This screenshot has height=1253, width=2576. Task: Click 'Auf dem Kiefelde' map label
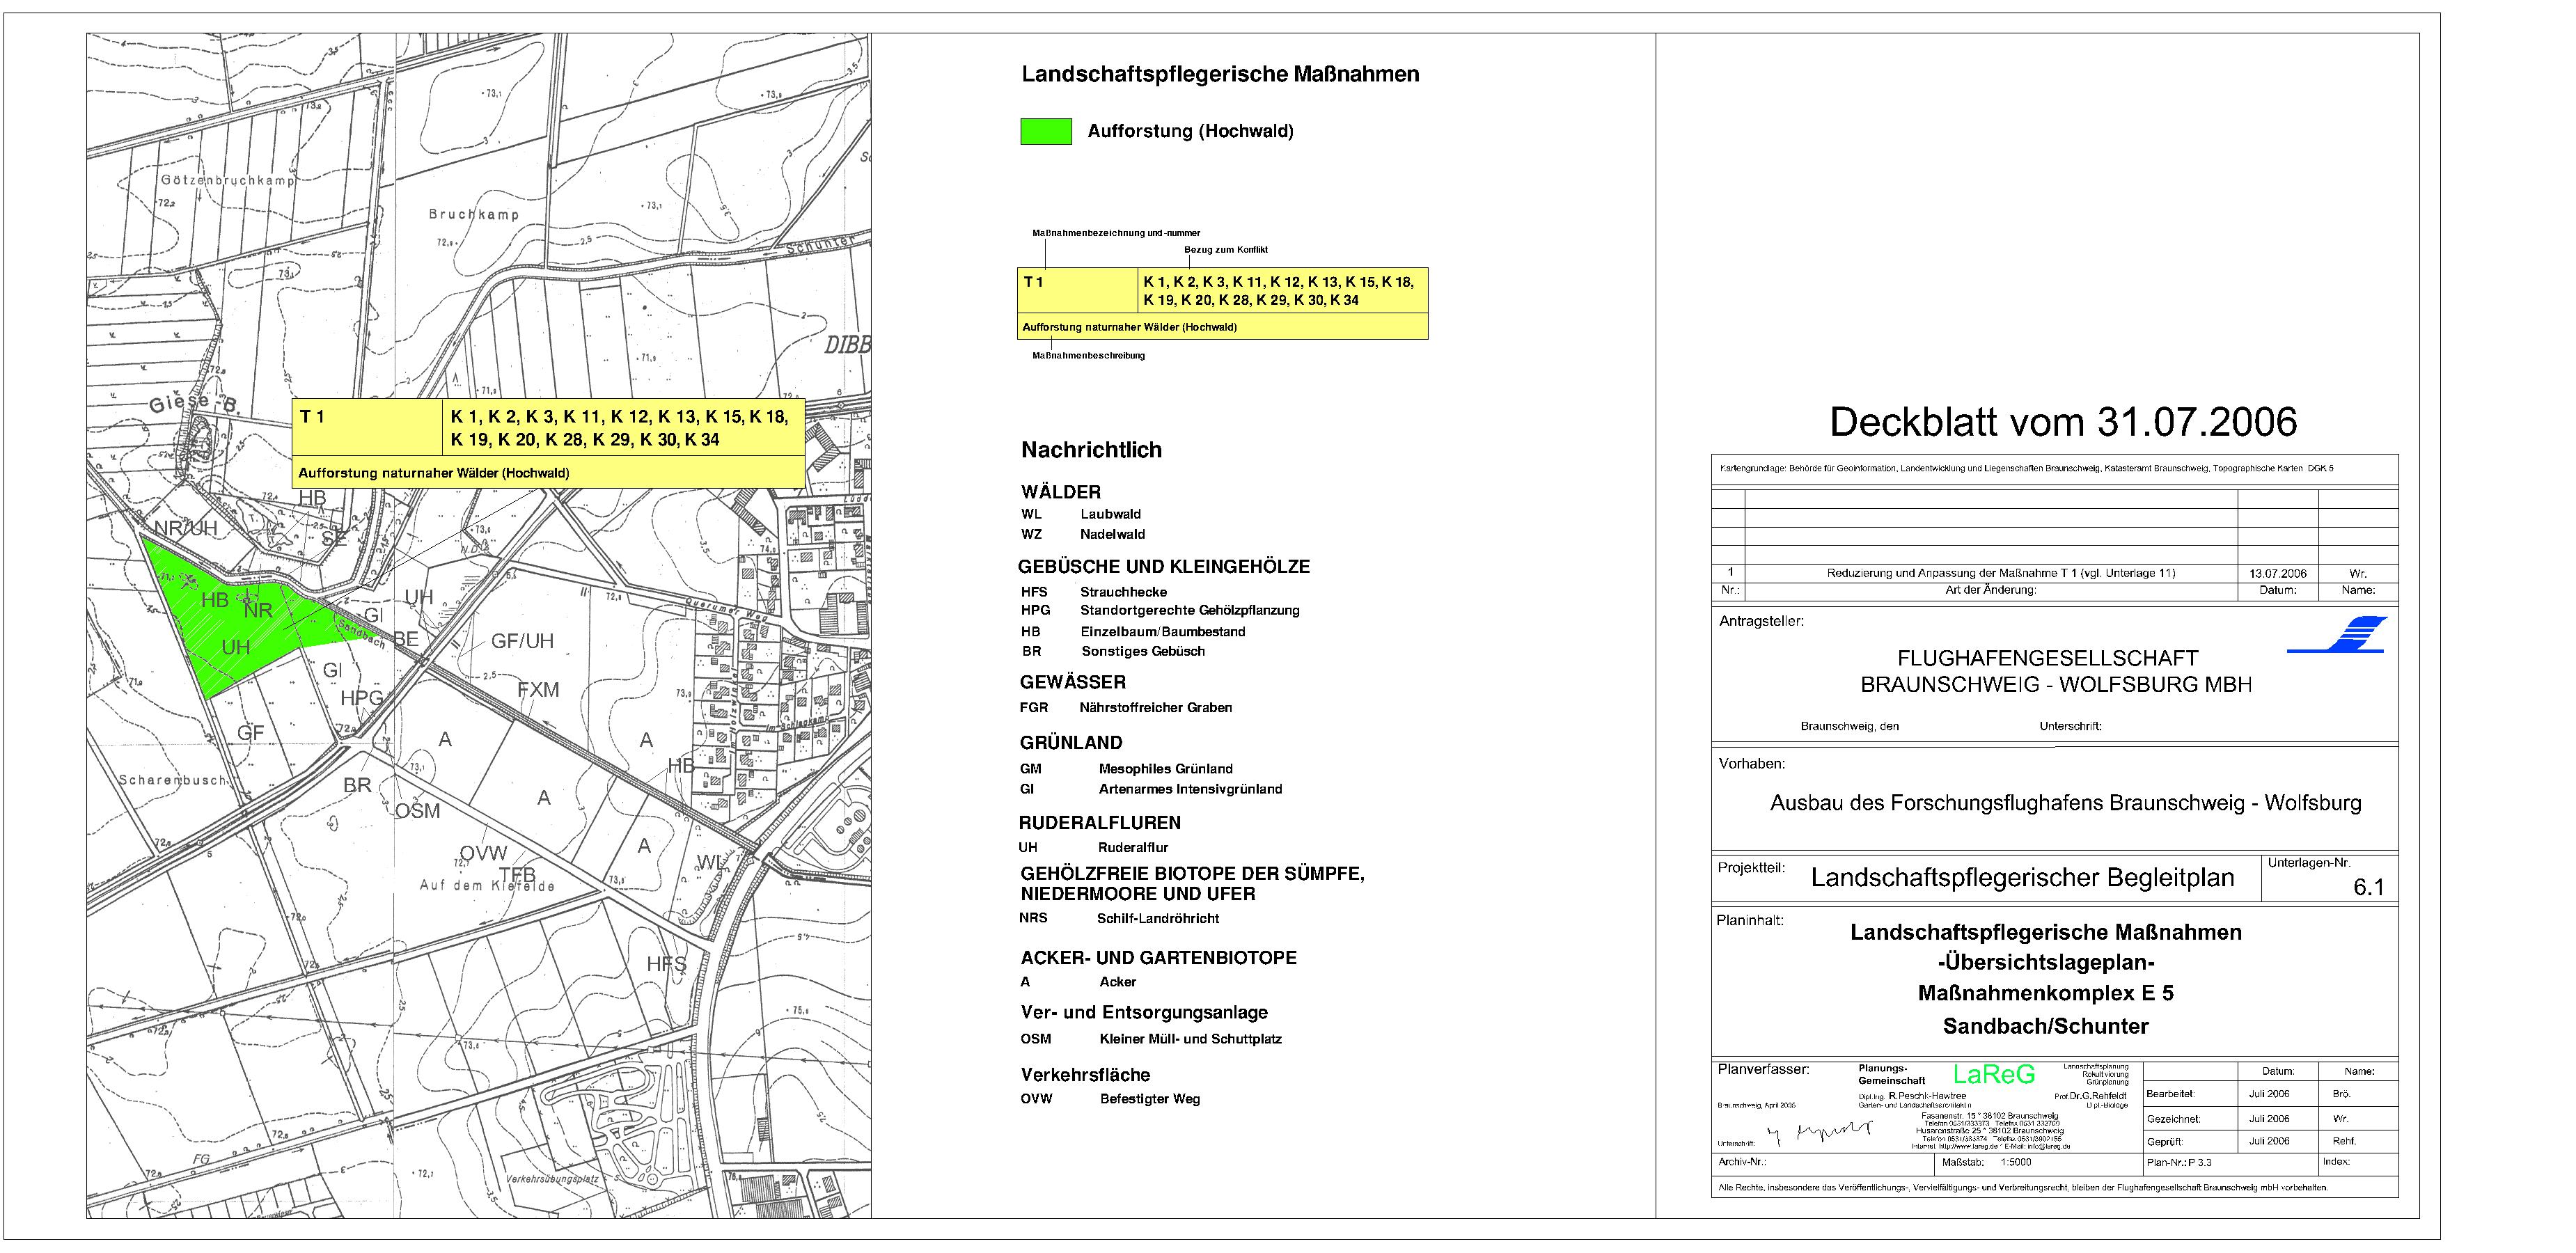(487, 886)
